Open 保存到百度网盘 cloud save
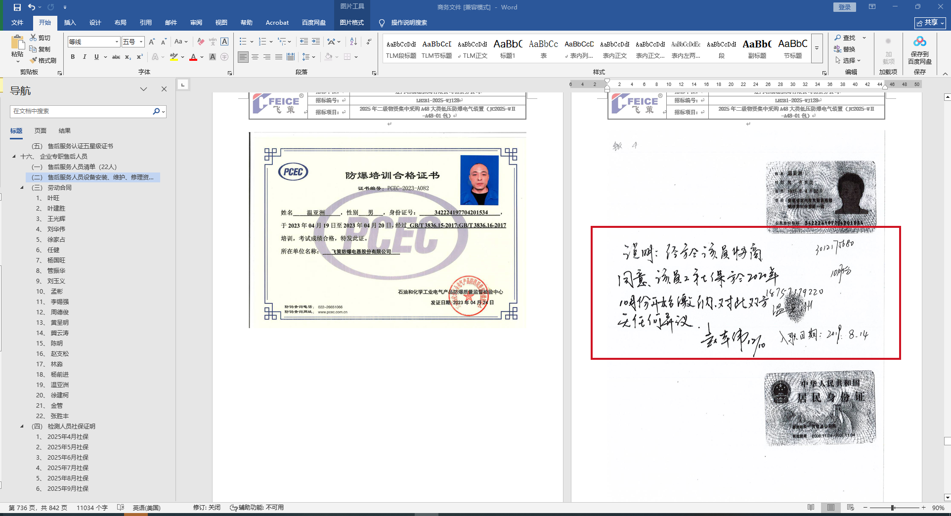Image resolution: width=951 pixels, height=516 pixels. tap(919, 50)
